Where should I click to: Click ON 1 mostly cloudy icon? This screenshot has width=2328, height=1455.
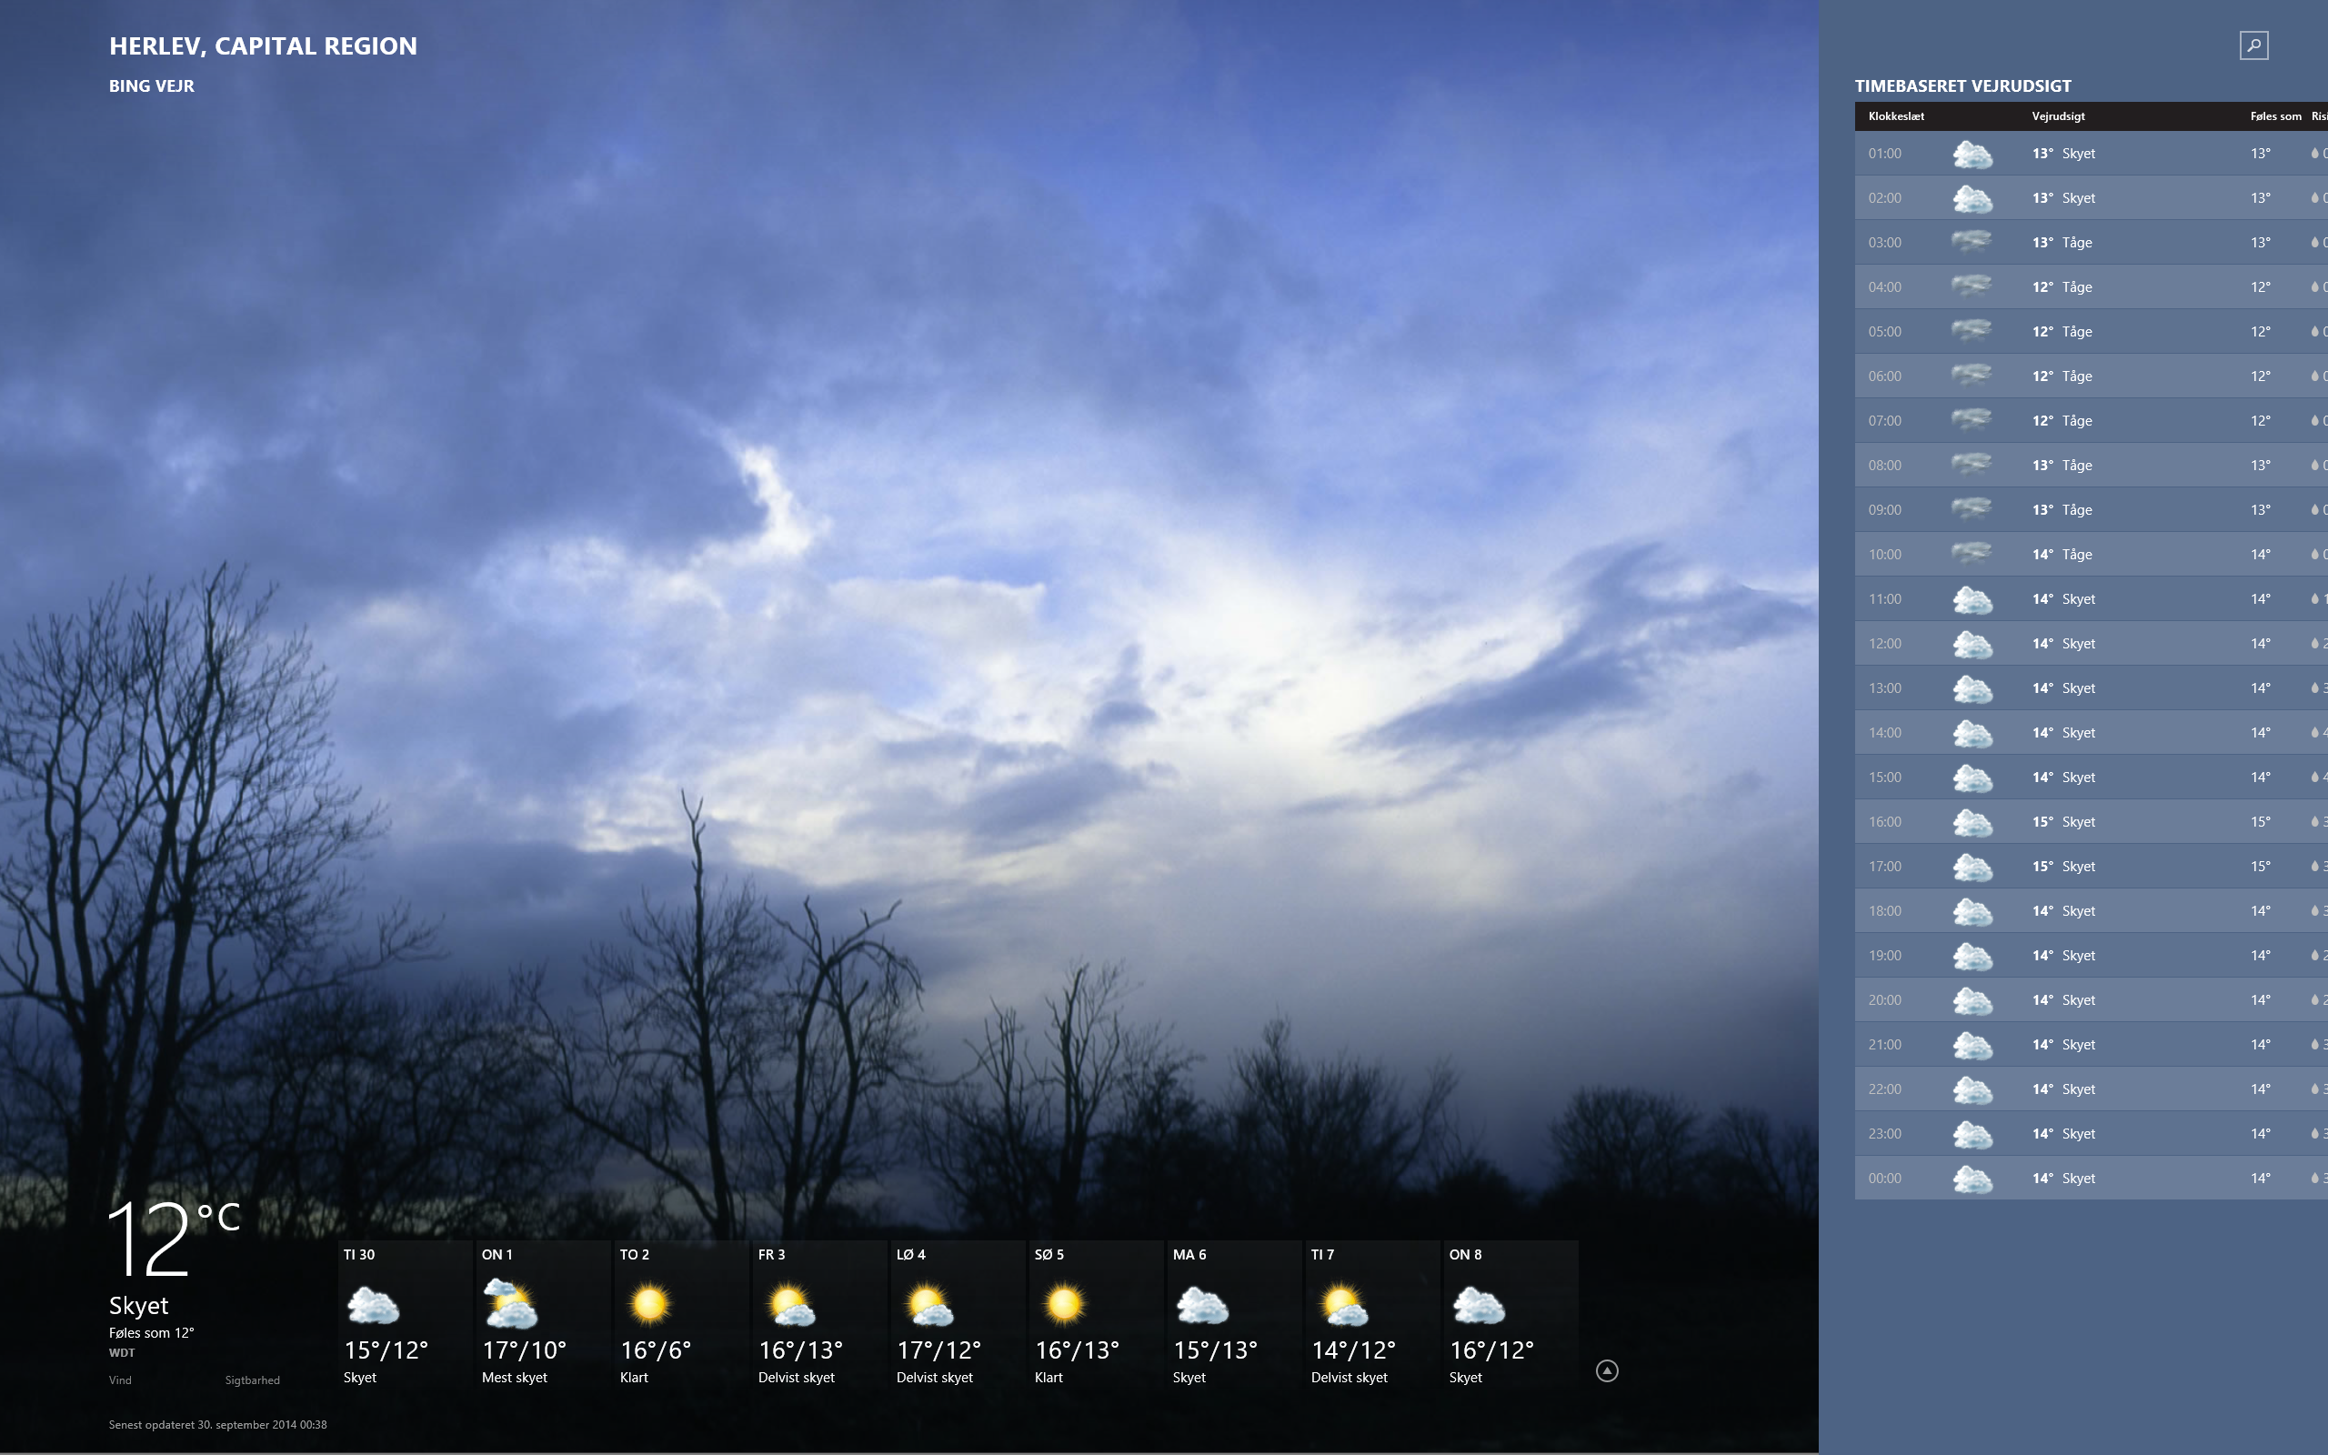tap(511, 1304)
